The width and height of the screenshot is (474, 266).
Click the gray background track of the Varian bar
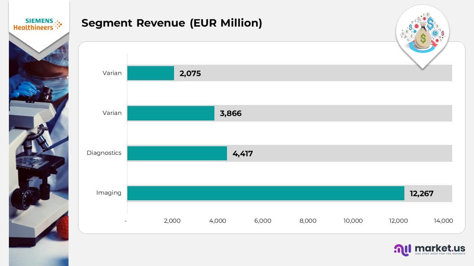tap(315, 73)
